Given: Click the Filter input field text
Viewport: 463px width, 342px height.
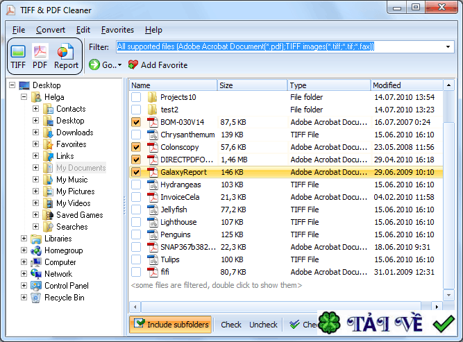Looking at the screenshot, I should (245, 46).
